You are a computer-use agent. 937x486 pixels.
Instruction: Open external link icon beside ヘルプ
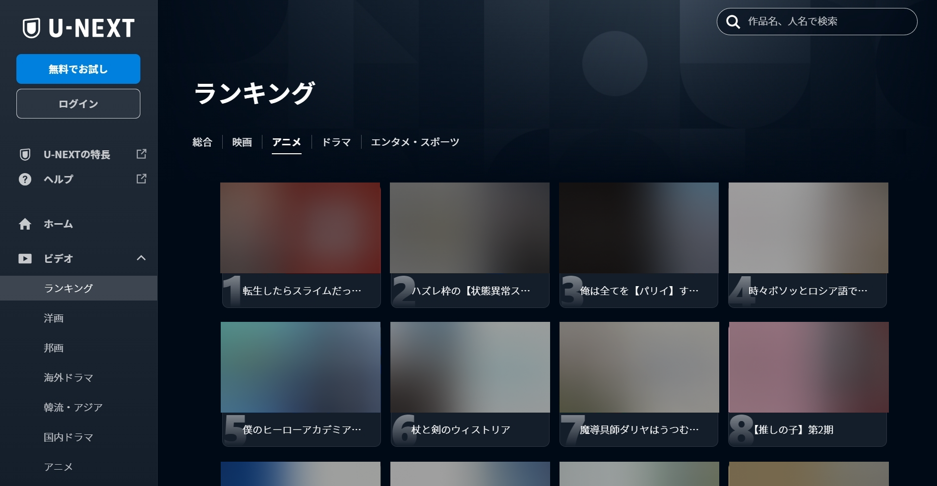141,179
